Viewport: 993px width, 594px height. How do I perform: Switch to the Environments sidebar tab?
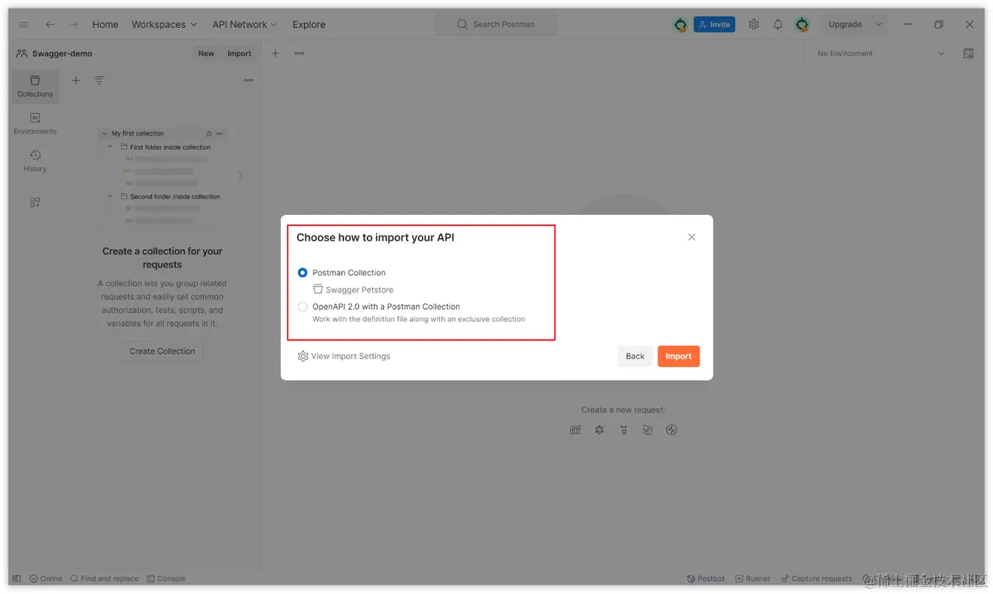35,123
